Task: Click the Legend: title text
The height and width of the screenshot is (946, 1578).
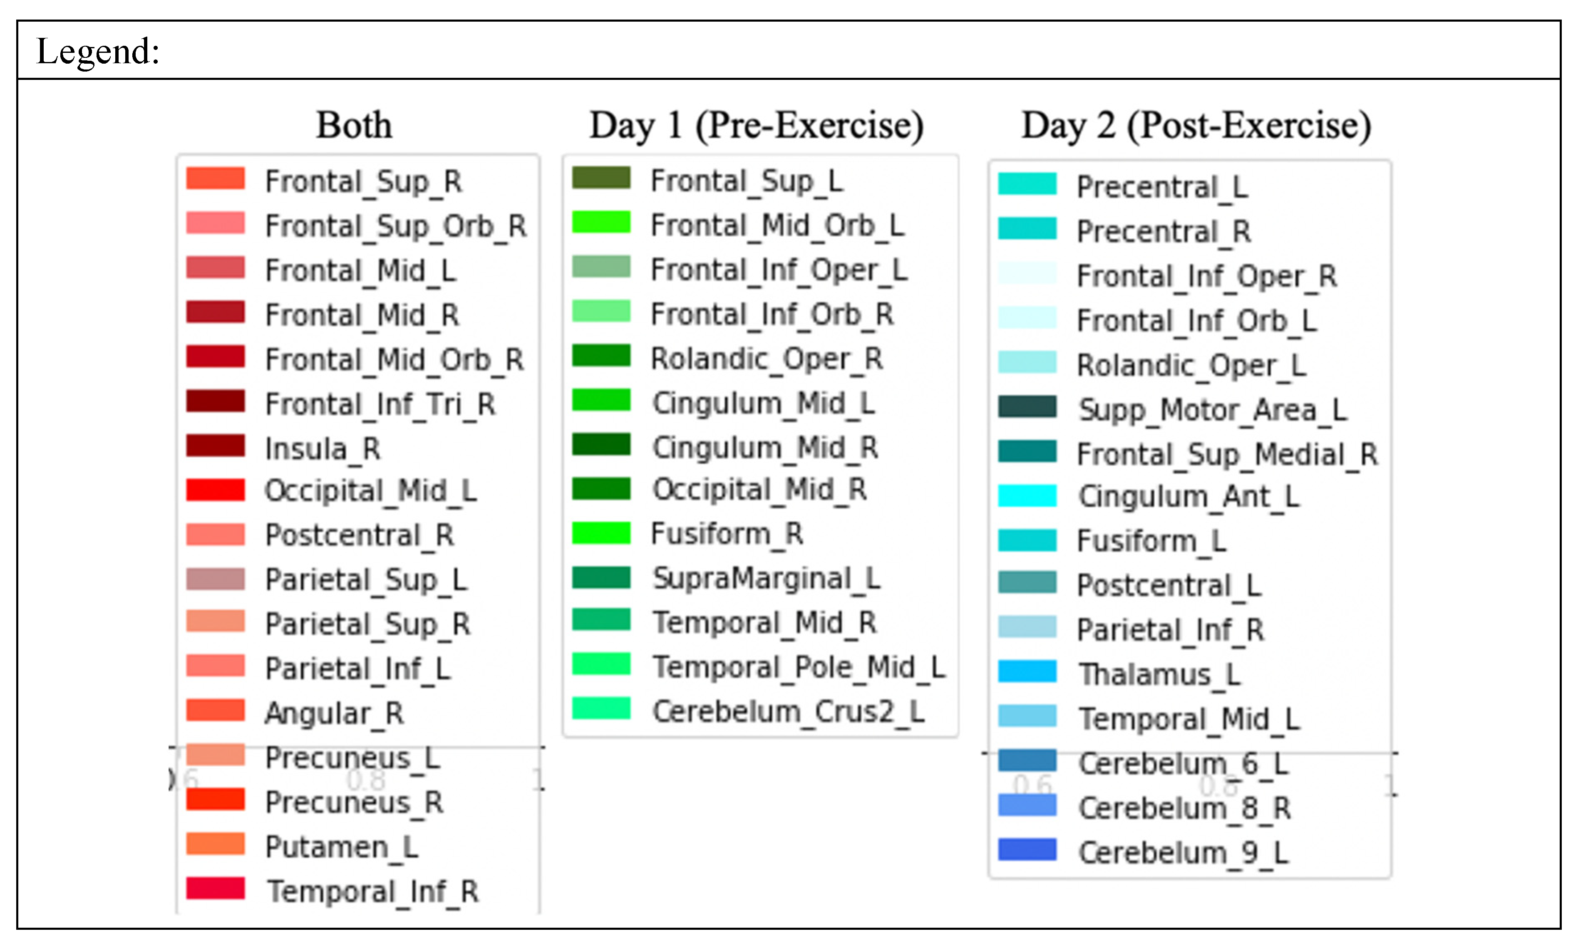Action: click(x=98, y=51)
